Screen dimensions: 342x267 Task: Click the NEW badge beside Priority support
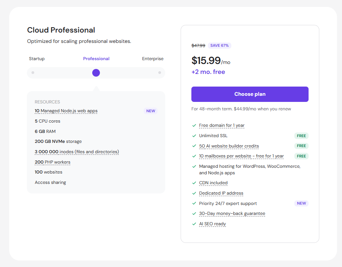tap(301, 203)
